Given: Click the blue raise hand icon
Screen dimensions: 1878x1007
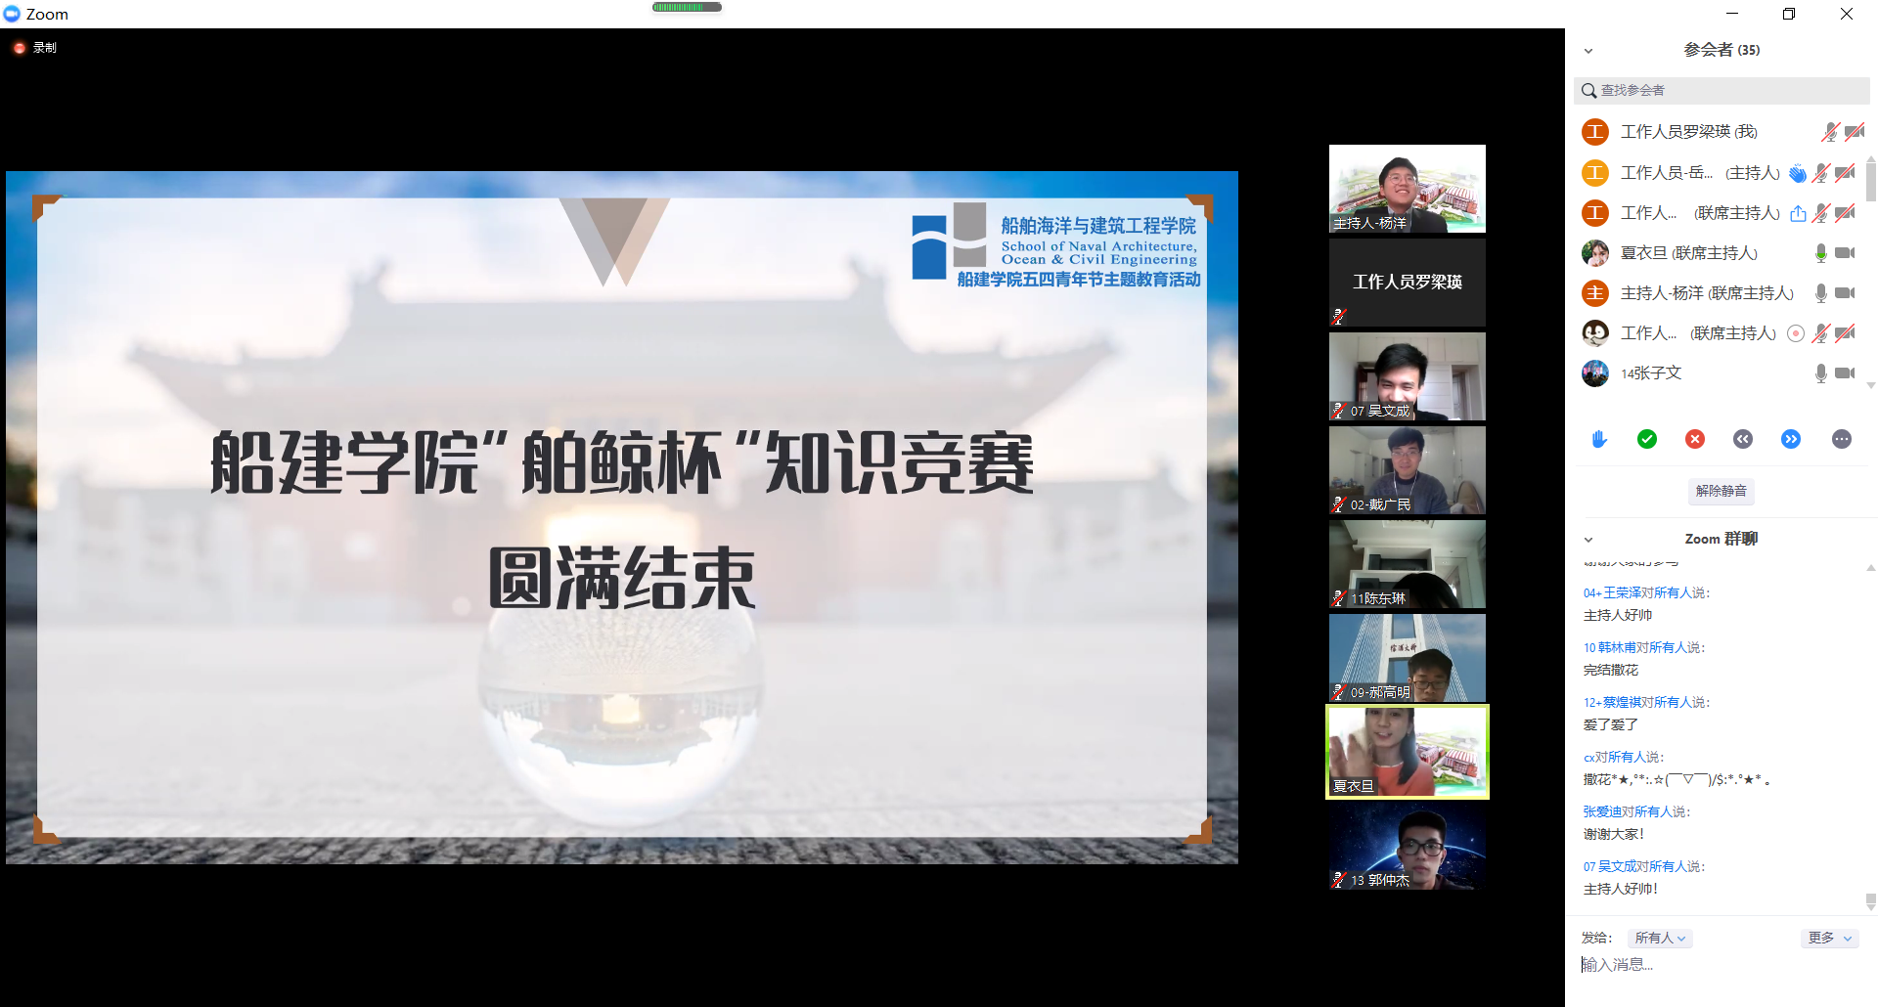Looking at the screenshot, I should 1598,439.
